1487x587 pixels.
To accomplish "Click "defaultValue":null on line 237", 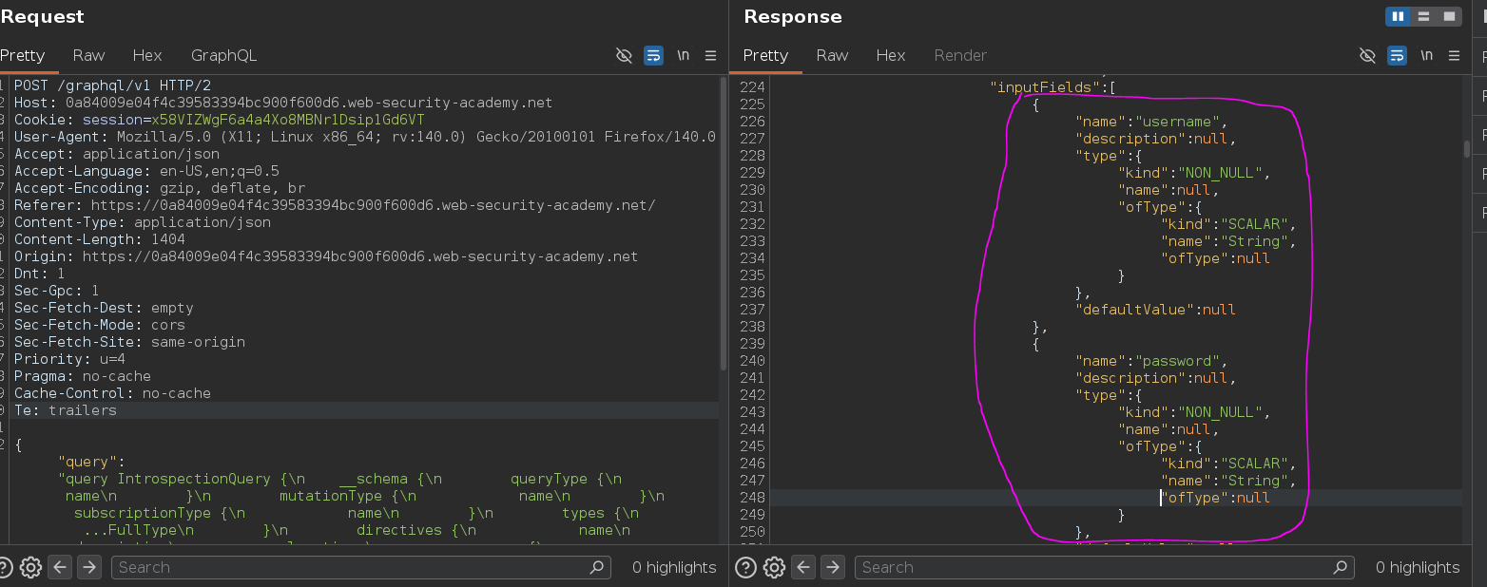I will (x=1155, y=310).
